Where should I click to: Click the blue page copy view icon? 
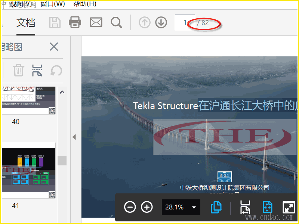pyautogui.click(x=216, y=207)
